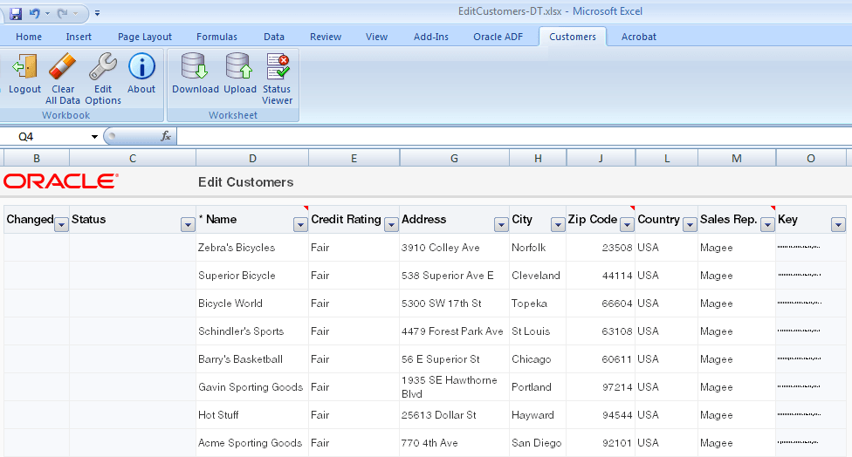The image size is (852, 457).
Task: Open the Sales Rep. filter dropdown
Action: 767,224
